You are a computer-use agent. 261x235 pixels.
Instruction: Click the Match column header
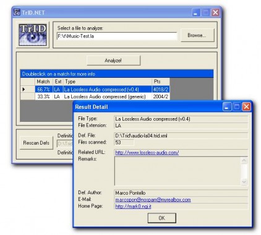[44, 82]
